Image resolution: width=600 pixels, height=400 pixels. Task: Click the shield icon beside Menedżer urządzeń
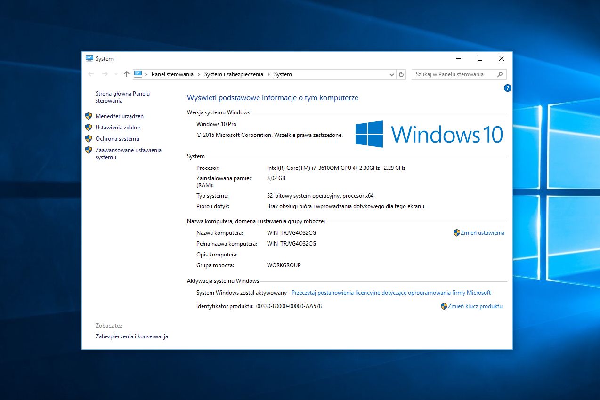(x=88, y=116)
